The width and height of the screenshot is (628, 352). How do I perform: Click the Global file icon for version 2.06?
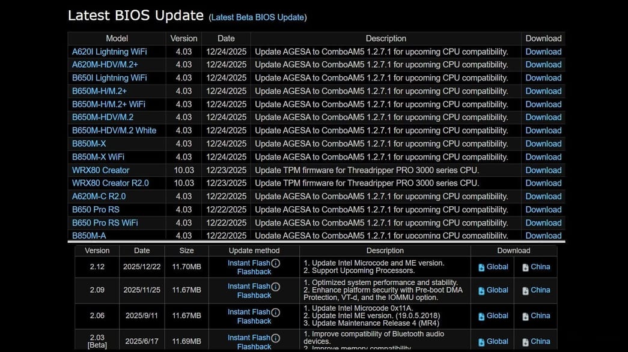pyautogui.click(x=482, y=315)
